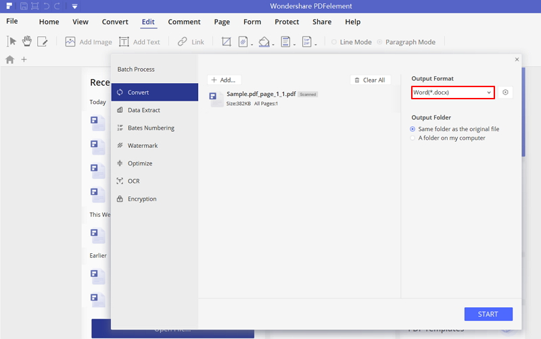Redo action with the redo arrow
The image size is (541, 339).
57,6
